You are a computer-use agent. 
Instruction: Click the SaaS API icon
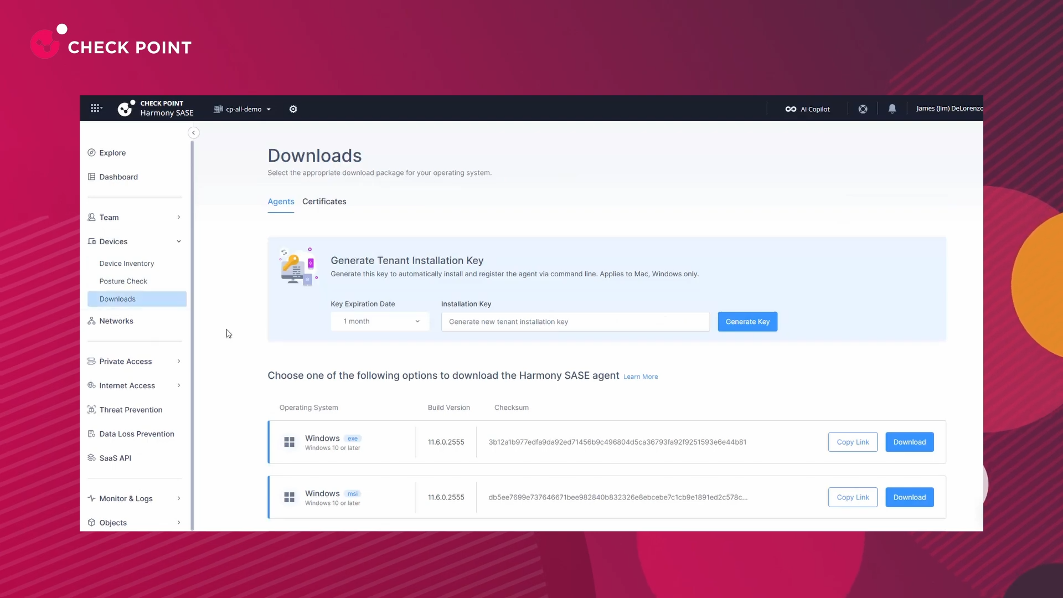click(x=91, y=458)
